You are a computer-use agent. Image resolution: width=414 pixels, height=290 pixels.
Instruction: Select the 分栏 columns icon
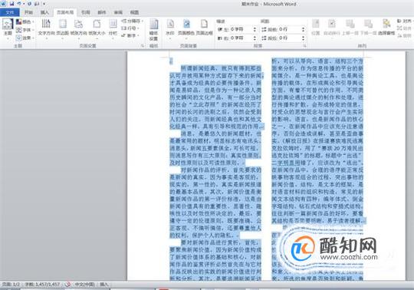pos(113,28)
